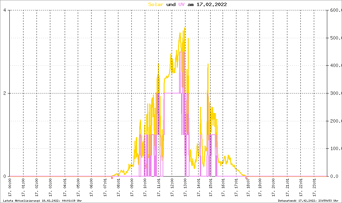The height and width of the screenshot is (203, 342).
Task: Click the pink 'UV' word in title
Action: coord(181,4)
